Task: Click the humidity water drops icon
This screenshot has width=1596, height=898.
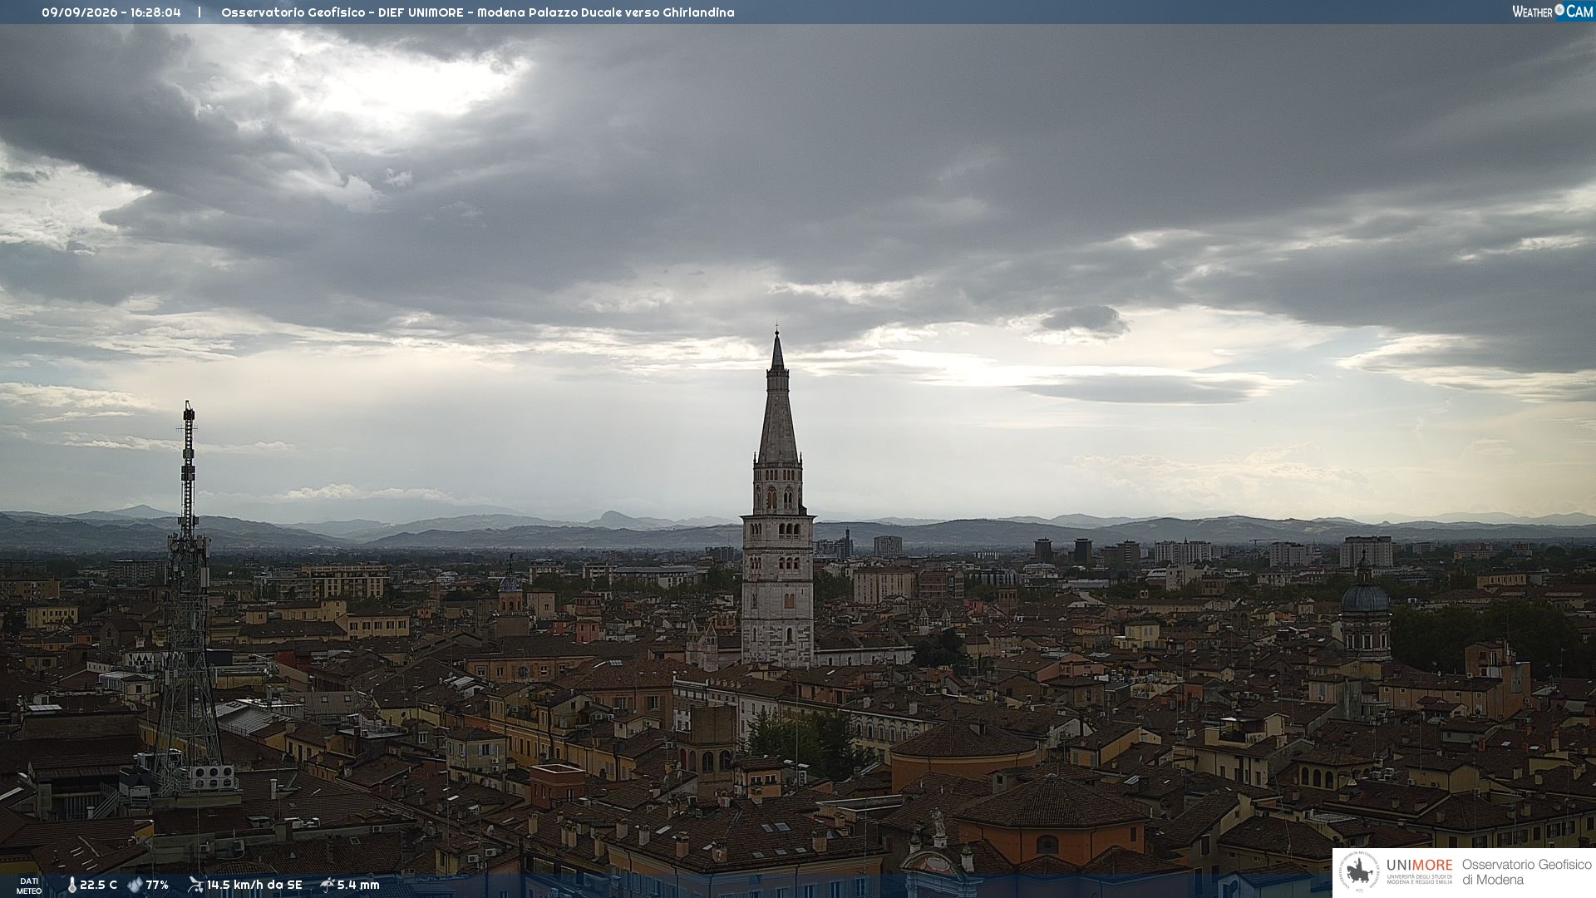Action: tap(135, 886)
